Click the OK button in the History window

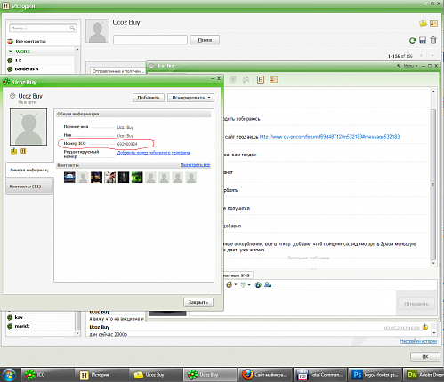pyautogui.click(x=425, y=357)
